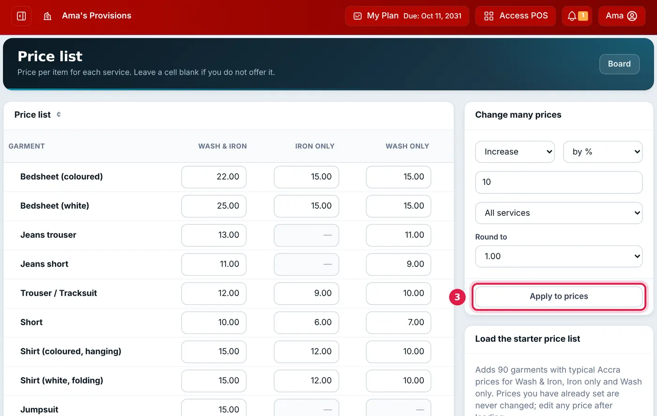Edit Trouser / Tracksuit Iron Only price
This screenshot has width=657, height=416.
click(306, 293)
